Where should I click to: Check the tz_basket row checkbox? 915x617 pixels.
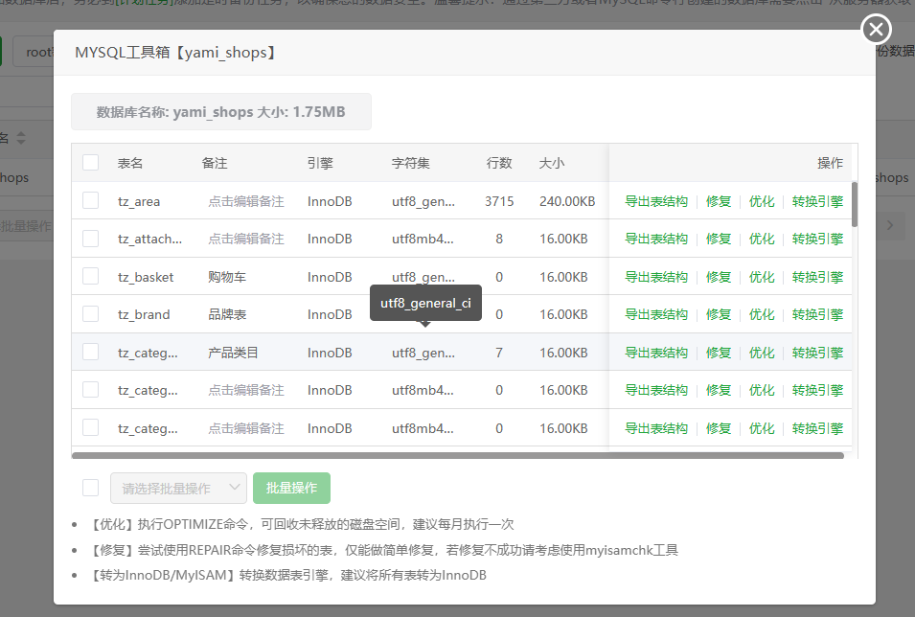pos(90,277)
